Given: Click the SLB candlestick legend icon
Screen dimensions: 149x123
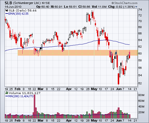Looking at the screenshot, I should click(7, 10).
